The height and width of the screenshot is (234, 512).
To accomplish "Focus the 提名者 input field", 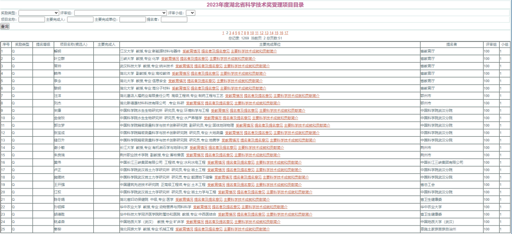I will 174,19.
